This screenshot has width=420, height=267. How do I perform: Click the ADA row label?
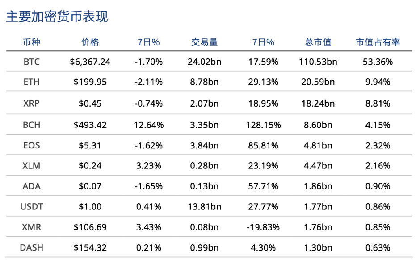tap(32, 186)
